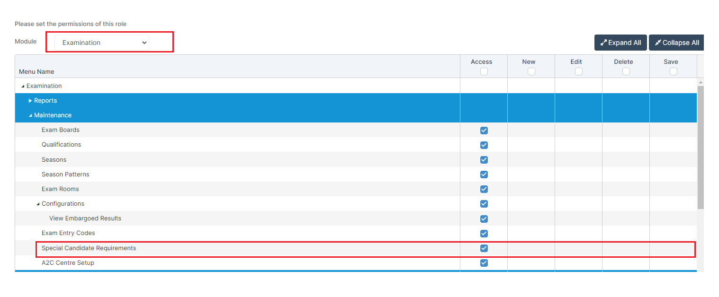The width and height of the screenshot is (719, 297).
Task: Collapse the Examination tree root arrow
Action: point(23,86)
